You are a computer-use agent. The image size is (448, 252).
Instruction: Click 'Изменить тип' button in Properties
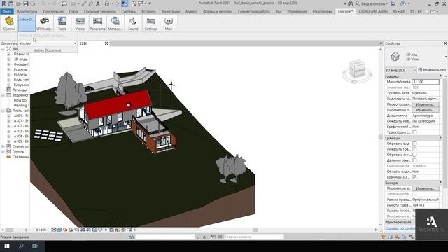pyautogui.click(x=432, y=70)
